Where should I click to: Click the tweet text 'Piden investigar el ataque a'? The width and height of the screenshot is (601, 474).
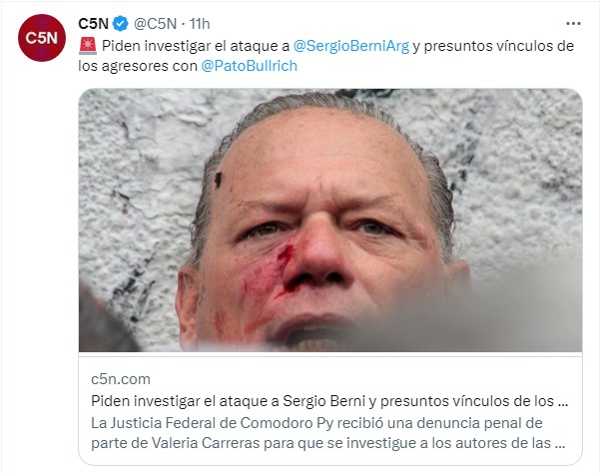coord(195,46)
